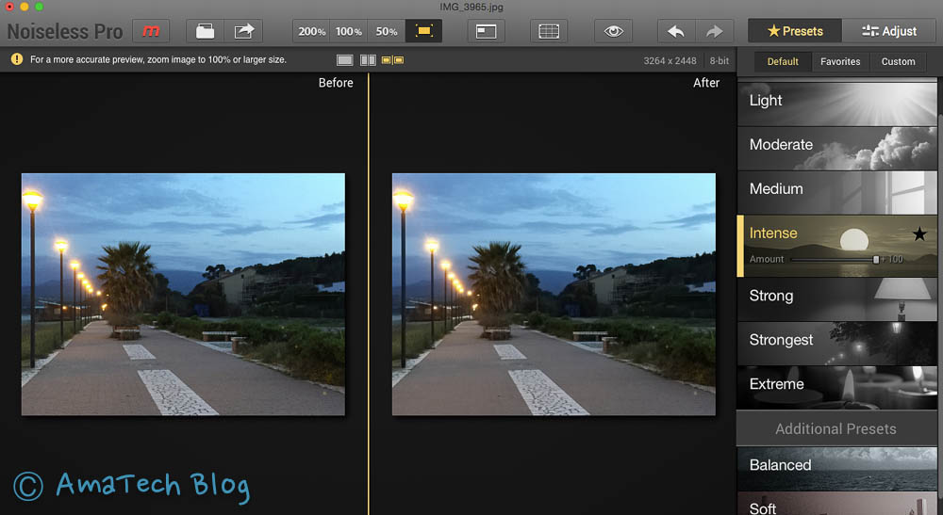Switch to single image view mode
943x515 pixels.
pyautogui.click(x=345, y=60)
